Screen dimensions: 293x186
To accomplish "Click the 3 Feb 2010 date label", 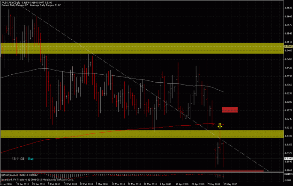I will [x=54, y=184].
